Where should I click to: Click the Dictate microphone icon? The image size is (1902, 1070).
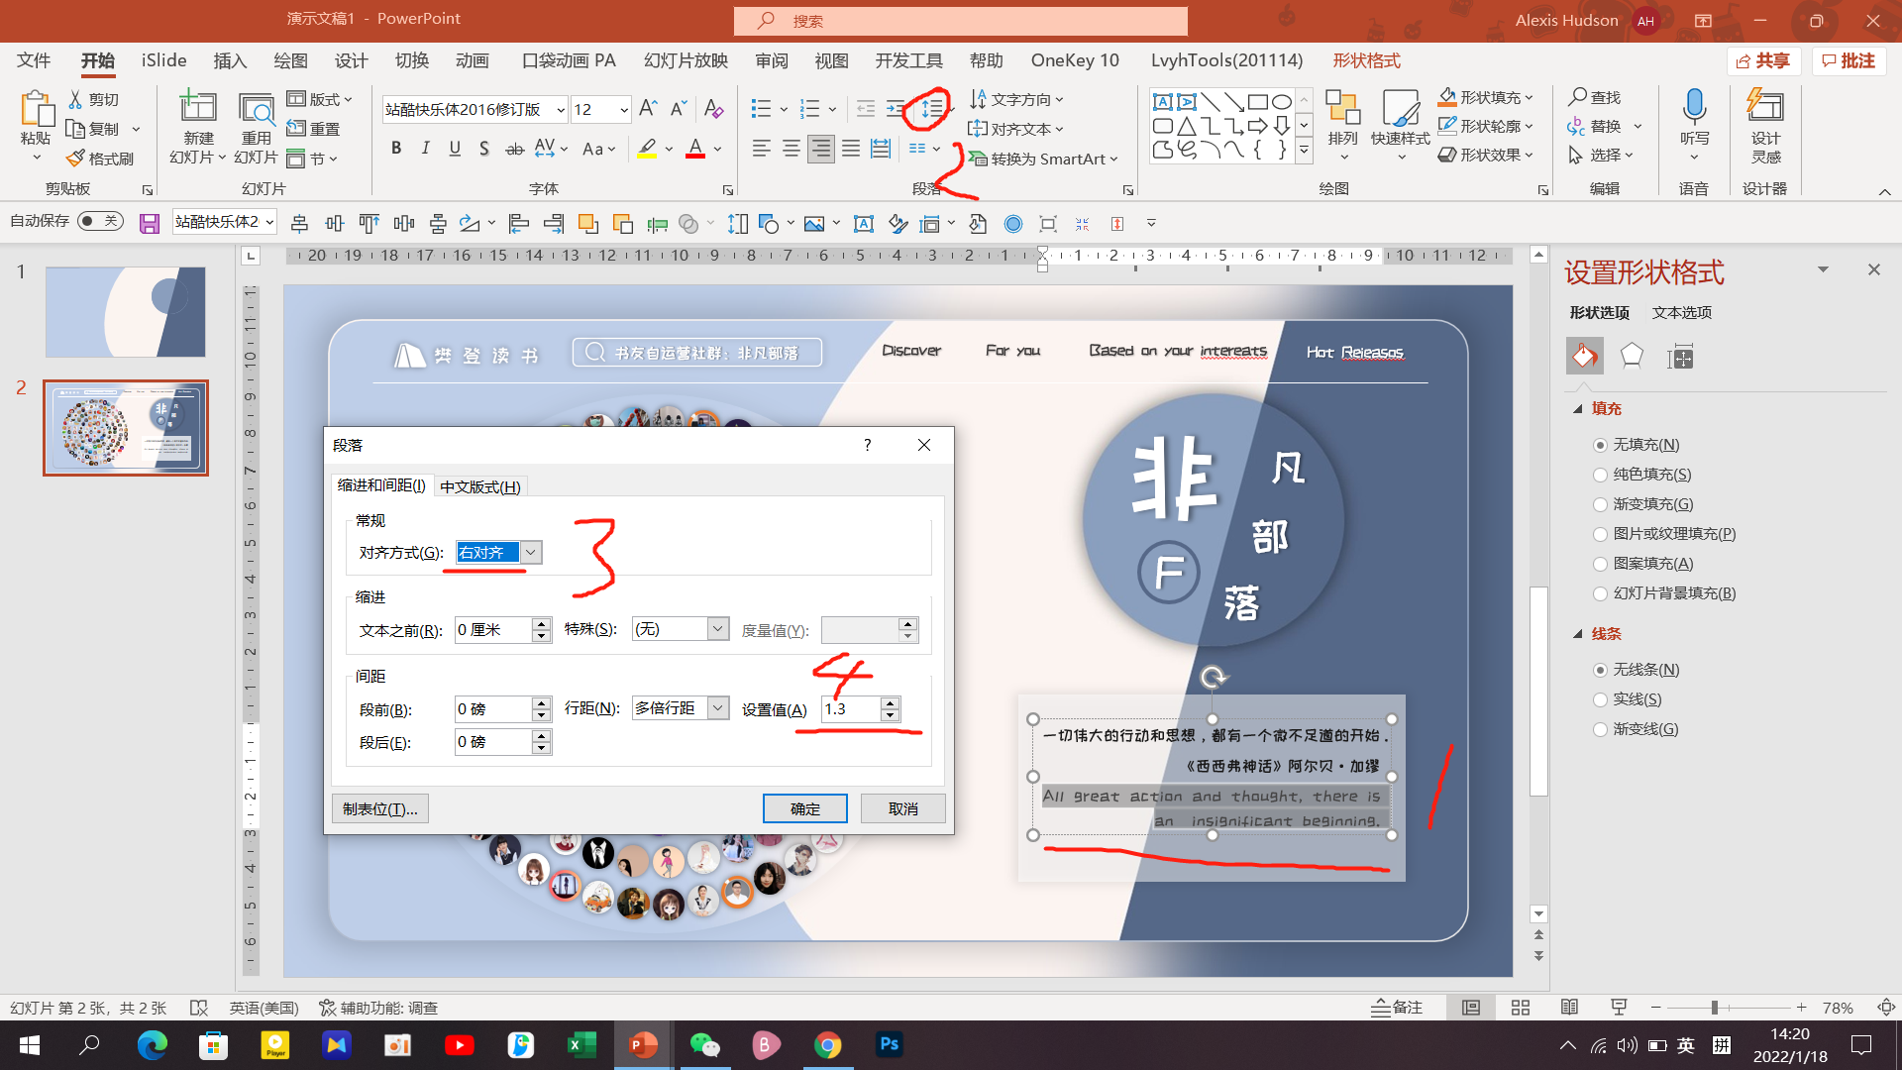click(1694, 107)
